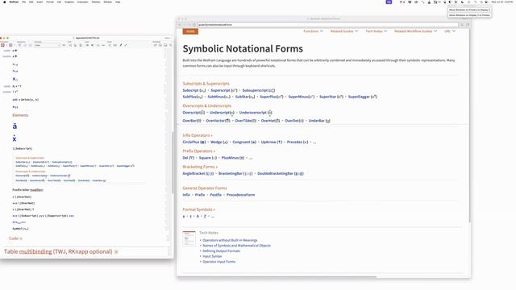Viewport: 516px width, 290px height.
Task: Expand the Infix Operators section link
Action: click(198, 135)
